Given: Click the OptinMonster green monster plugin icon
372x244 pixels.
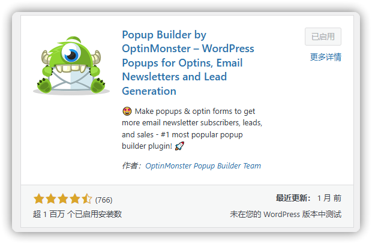Looking at the screenshot, I should pos(71,65).
